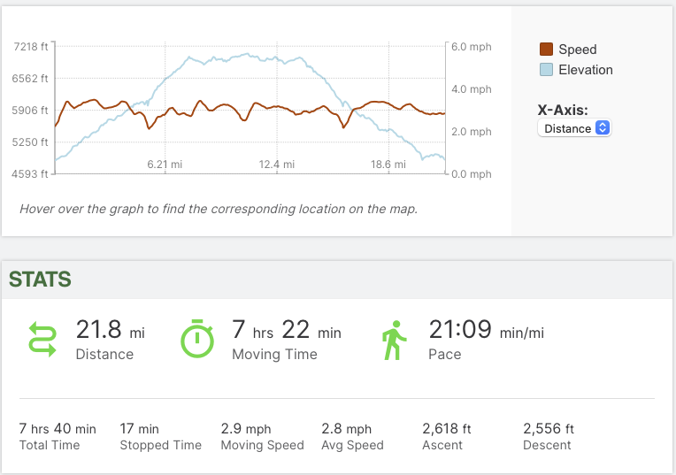Screen dimensions: 676x475
Task: Click the STATS section header
Action: [x=40, y=280]
